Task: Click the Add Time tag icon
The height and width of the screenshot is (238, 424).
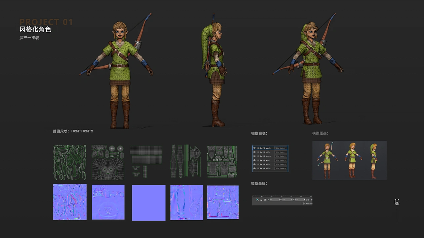Action: coord(303,203)
